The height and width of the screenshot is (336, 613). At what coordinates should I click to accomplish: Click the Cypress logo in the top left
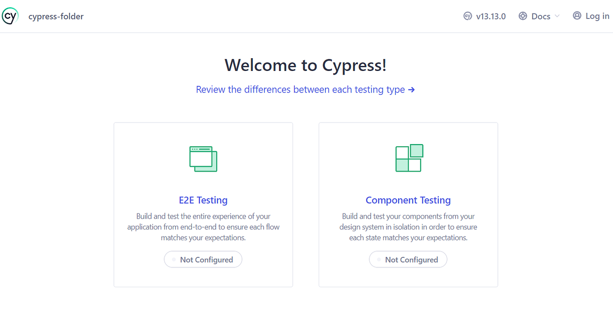tap(10, 16)
